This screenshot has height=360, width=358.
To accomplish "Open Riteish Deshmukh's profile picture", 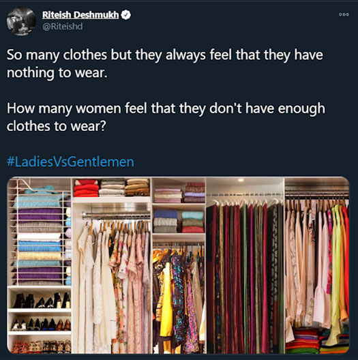I will 21,21.
